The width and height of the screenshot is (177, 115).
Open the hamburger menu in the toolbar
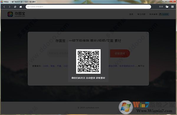click(173, 7)
